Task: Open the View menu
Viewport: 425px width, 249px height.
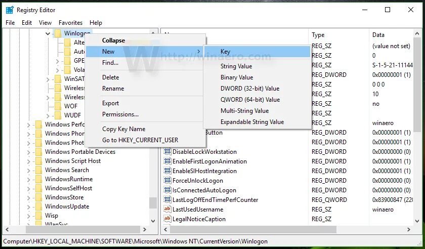Action: (x=45, y=23)
